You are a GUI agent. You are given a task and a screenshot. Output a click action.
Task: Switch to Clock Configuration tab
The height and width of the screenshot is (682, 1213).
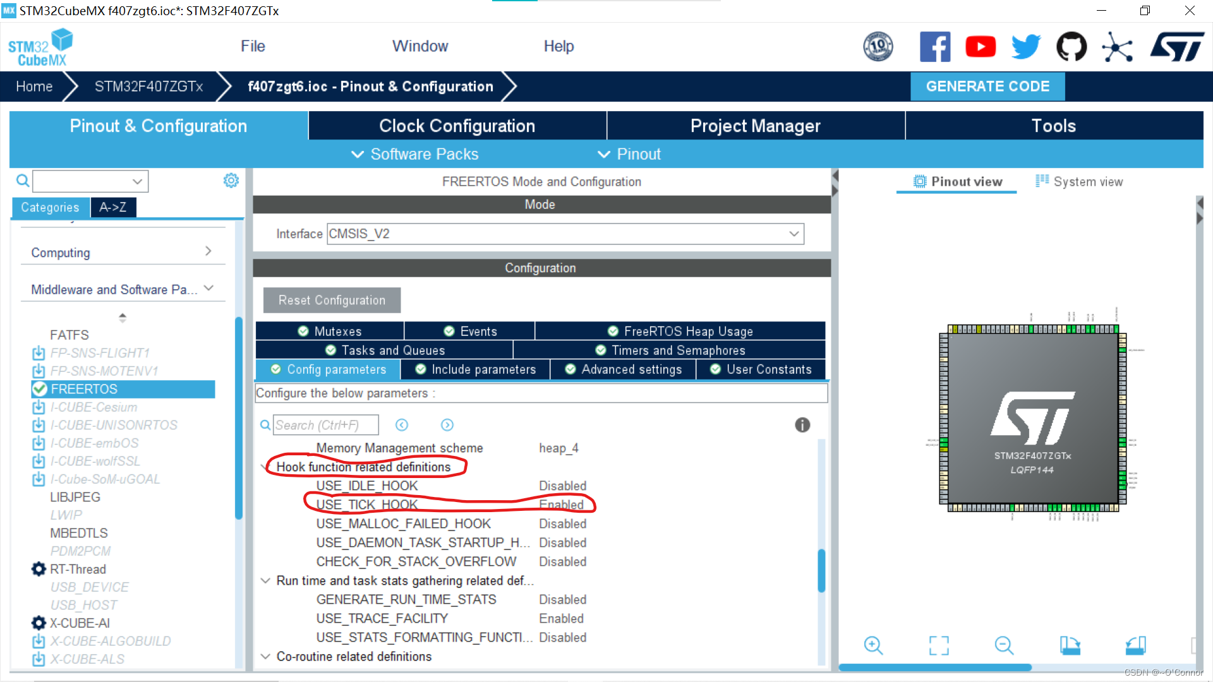(457, 126)
